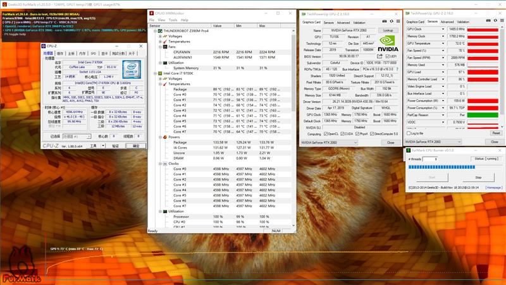Click the 确定 button in CPU-Z
This screenshot has height=285, width=506.
136,146
